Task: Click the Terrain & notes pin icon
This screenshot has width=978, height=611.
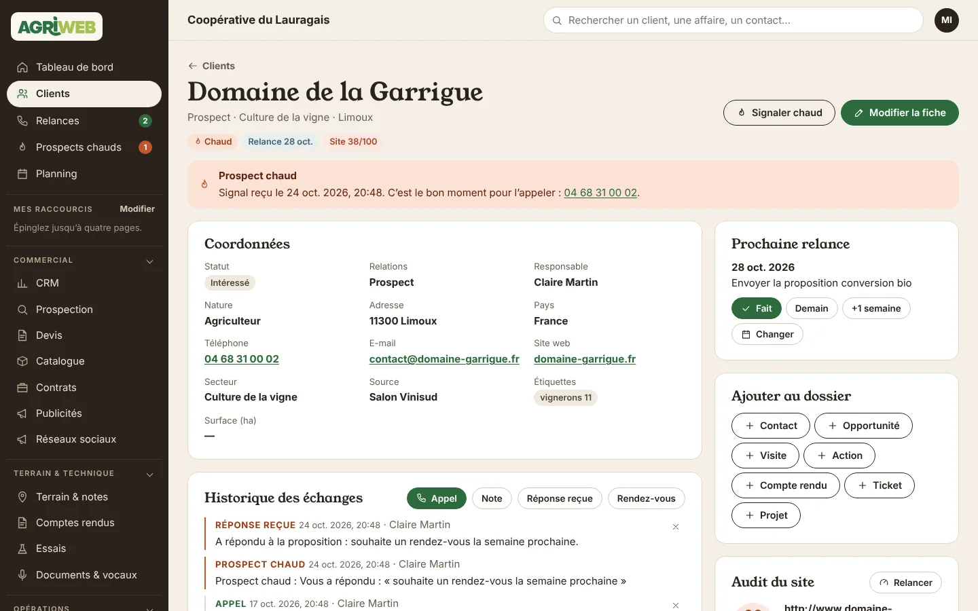Action: click(x=22, y=497)
